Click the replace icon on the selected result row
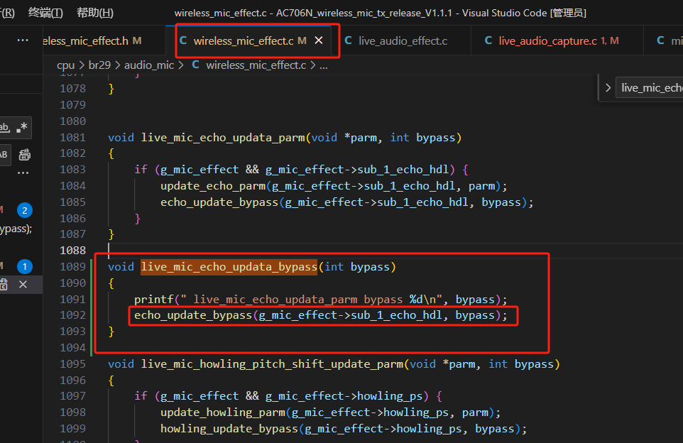The height and width of the screenshot is (443, 683). pyautogui.click(x=4, y=285)
